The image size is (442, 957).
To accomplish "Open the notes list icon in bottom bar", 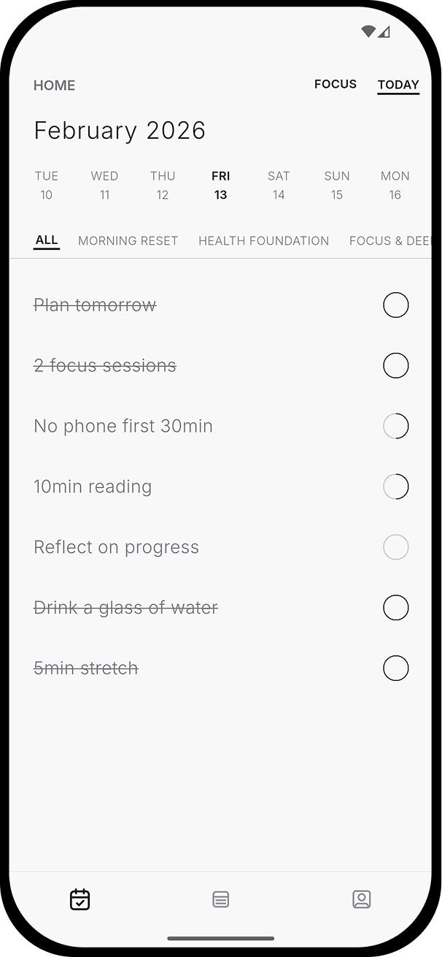I will coord(221,899).
